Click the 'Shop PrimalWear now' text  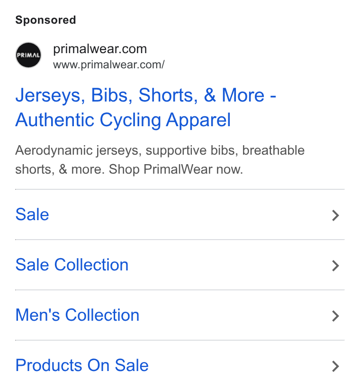coord(176,169)
